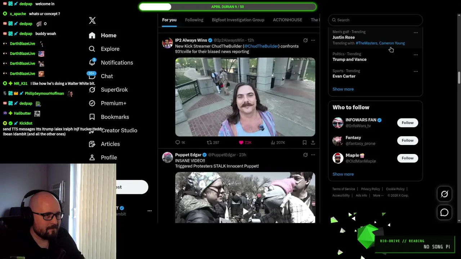Open floating Grok button
Screen dimensions: 461x259
coord(444,194)
